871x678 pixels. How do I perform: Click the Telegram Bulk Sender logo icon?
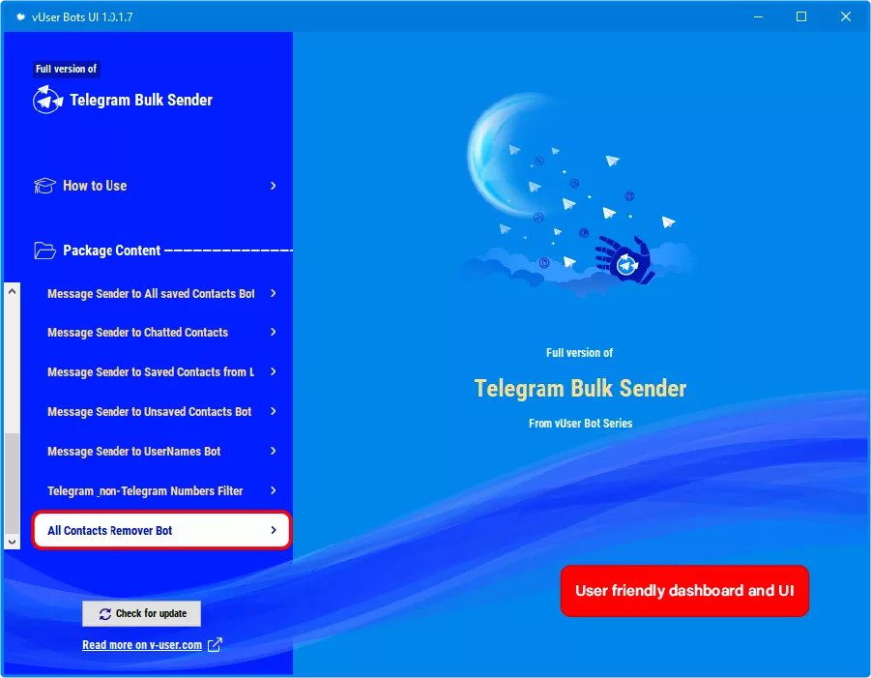[47, 100]
